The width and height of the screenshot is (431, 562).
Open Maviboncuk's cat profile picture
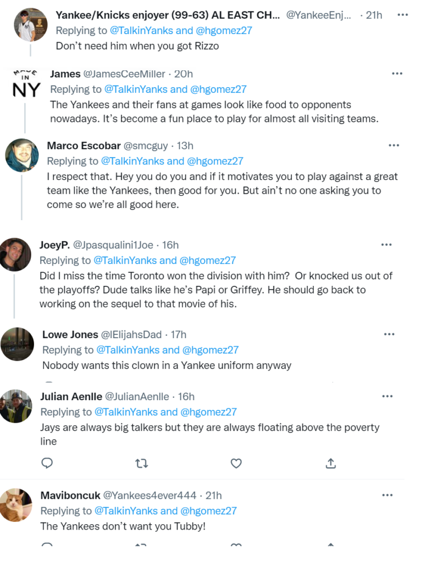click(x=15, y=505)
